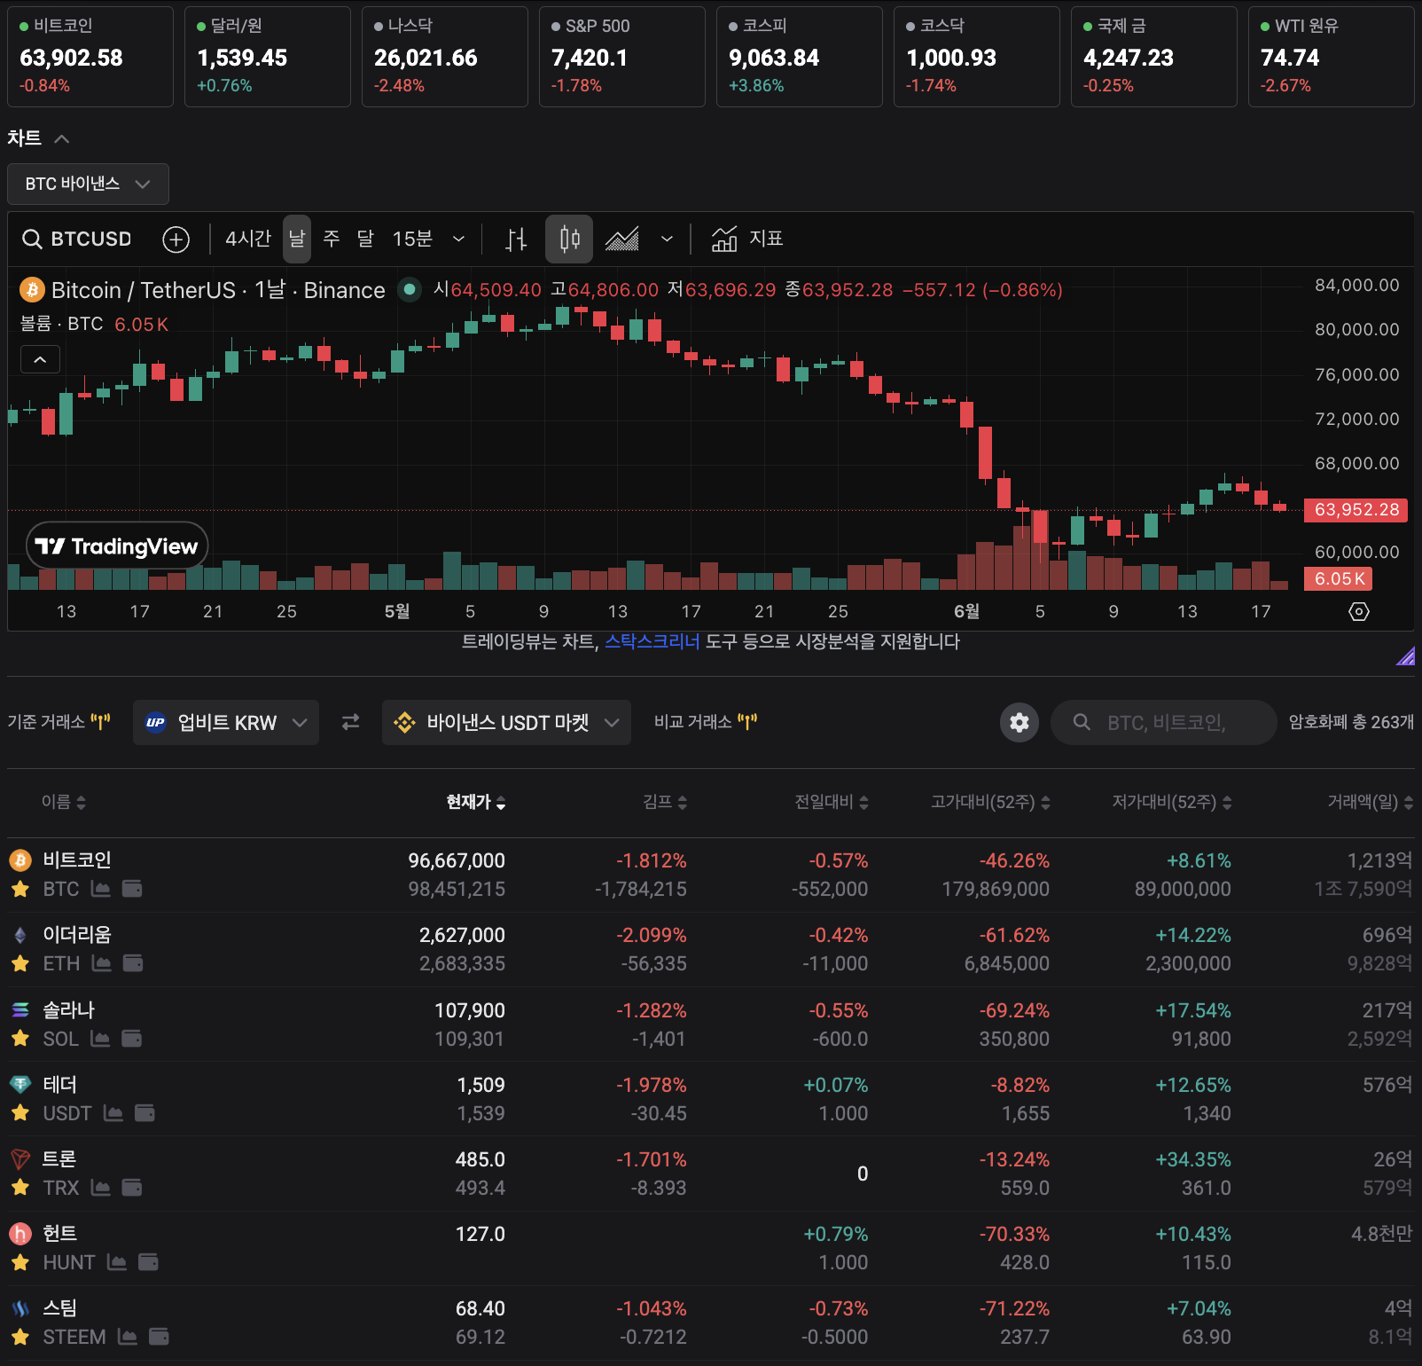Switch chart interval to 날
Screen dimensions: 1422x1366
[x=297, y=239]
